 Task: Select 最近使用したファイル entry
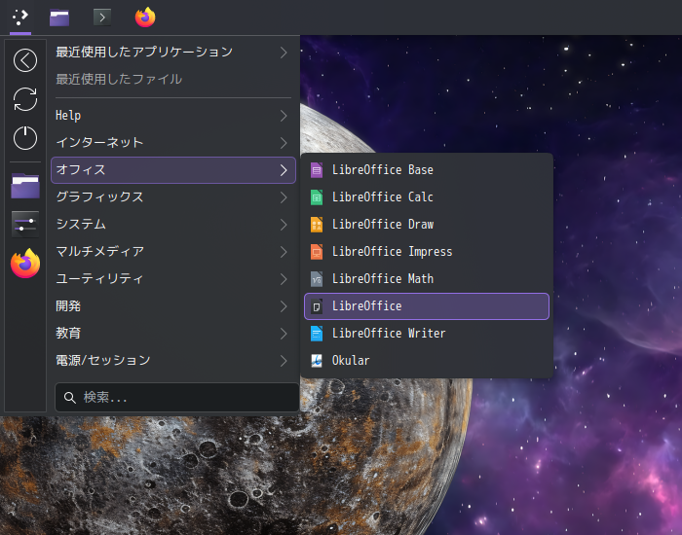(x=173, y=80)
